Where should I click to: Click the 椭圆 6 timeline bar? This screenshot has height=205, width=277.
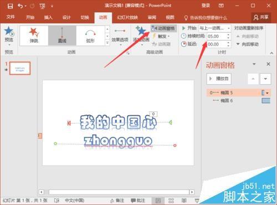(266, 101)
